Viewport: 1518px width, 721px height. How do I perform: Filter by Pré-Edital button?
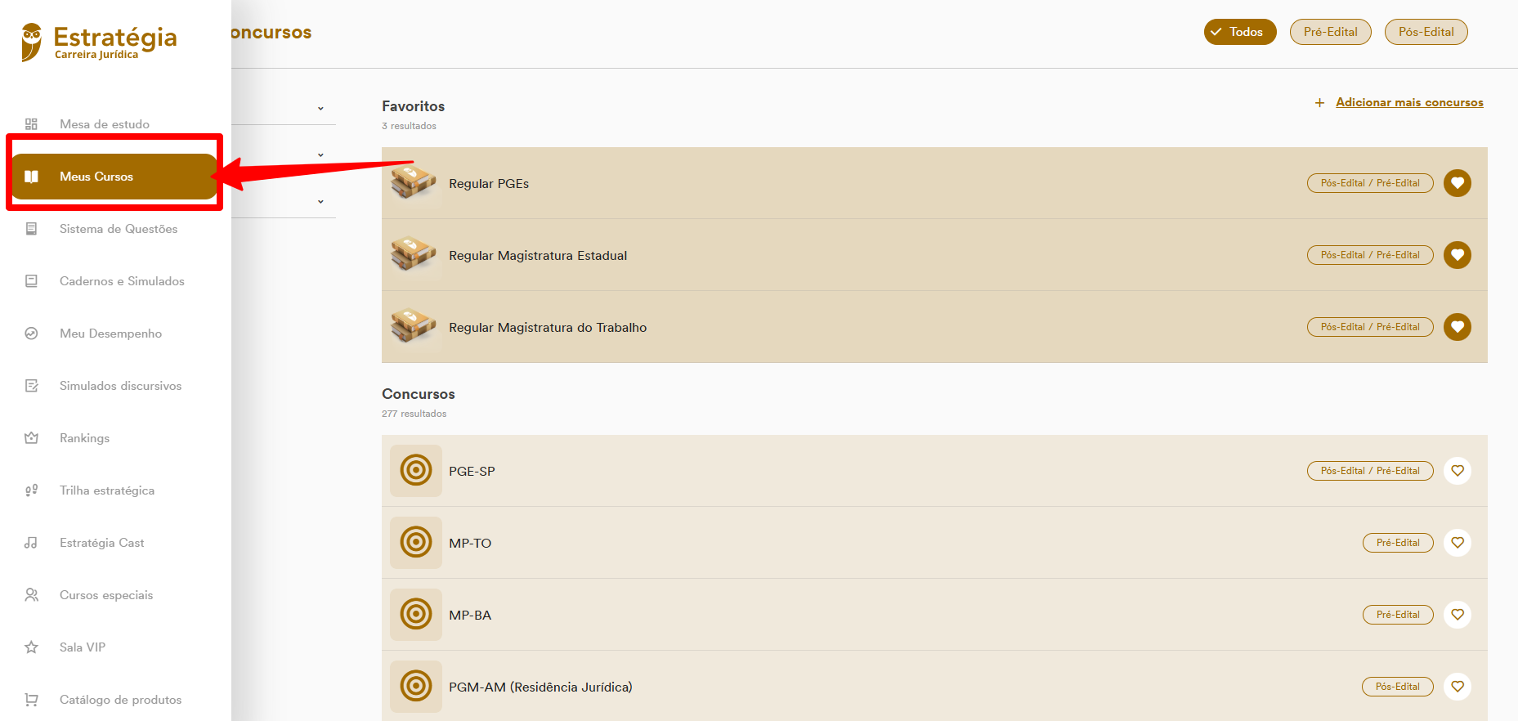(1330, 32)
